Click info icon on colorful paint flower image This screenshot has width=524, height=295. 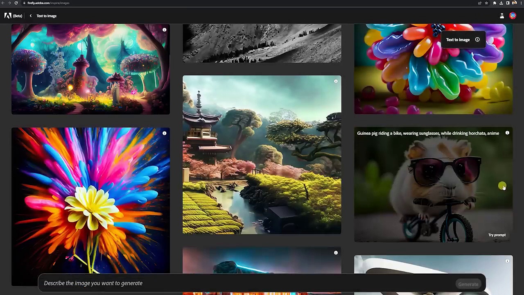coord(164,134)
